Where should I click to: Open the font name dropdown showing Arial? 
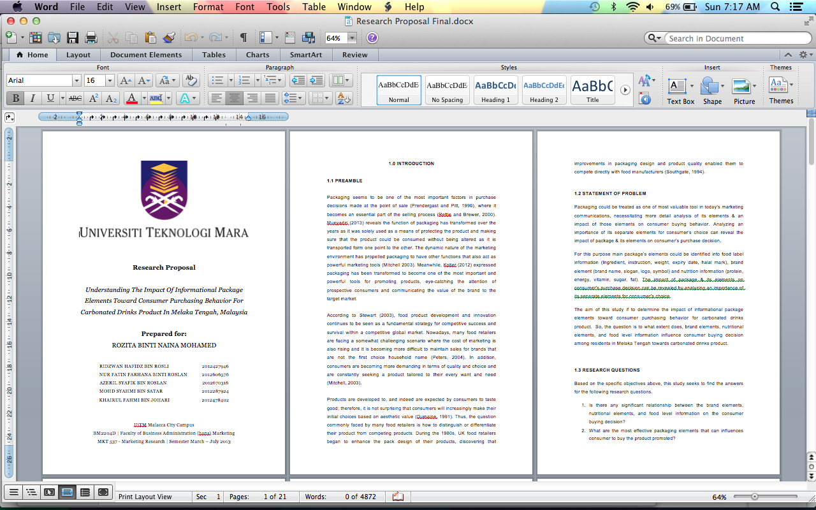tap(76, 80)
